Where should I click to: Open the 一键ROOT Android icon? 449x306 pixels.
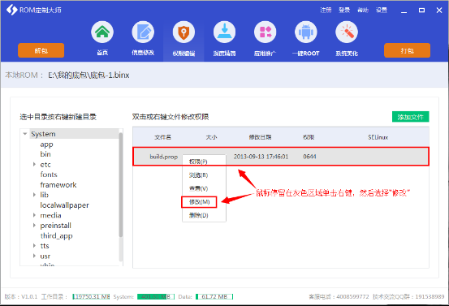point(306,32)
